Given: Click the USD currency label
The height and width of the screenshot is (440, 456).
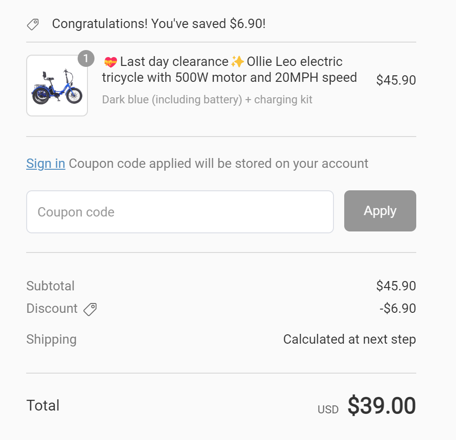Looking at the screenshot, I should pyautogui.click(x=328, y=410).
